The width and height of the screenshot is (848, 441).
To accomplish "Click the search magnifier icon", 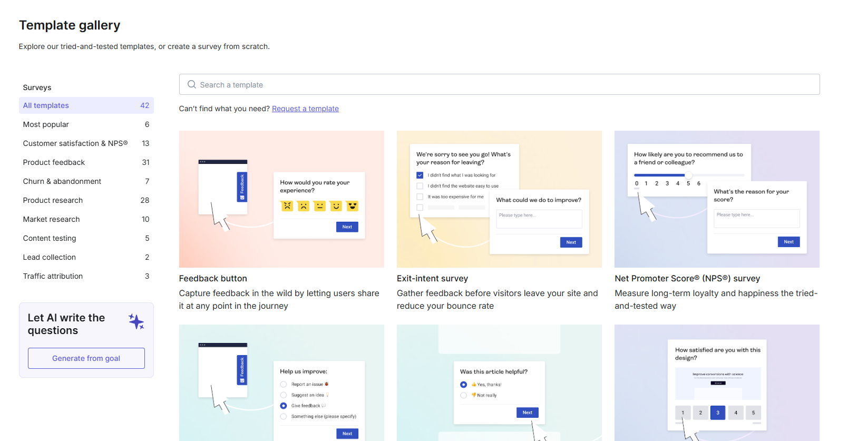I will [192, 84].
